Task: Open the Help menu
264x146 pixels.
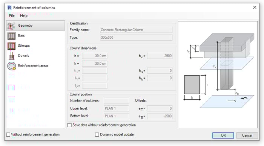Action: (24, 16)
